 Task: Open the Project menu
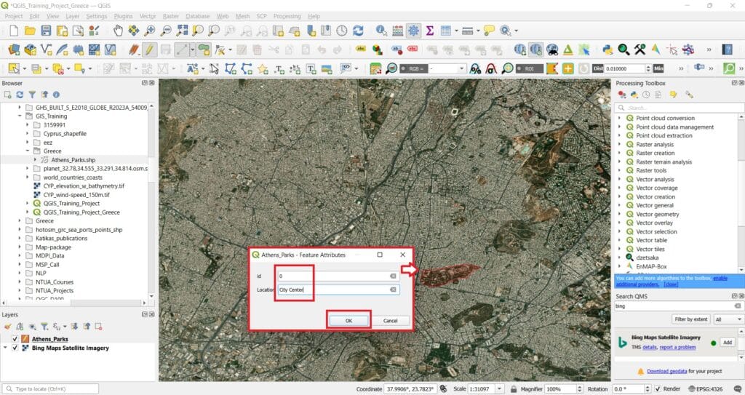(x=14, y=16)
